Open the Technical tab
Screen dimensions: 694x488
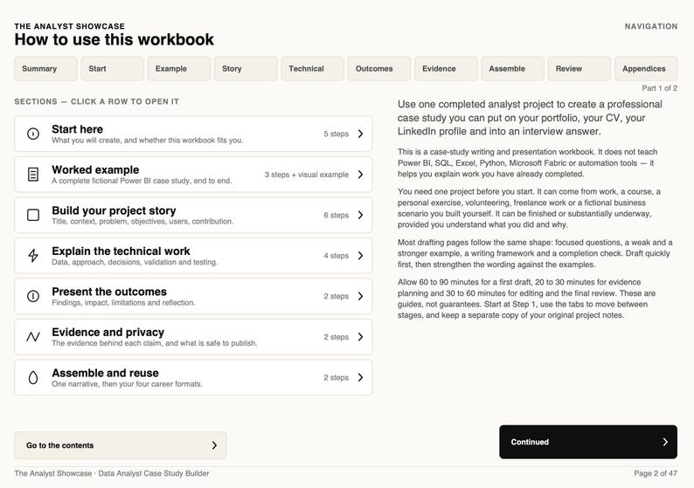(x=313, y=68)
